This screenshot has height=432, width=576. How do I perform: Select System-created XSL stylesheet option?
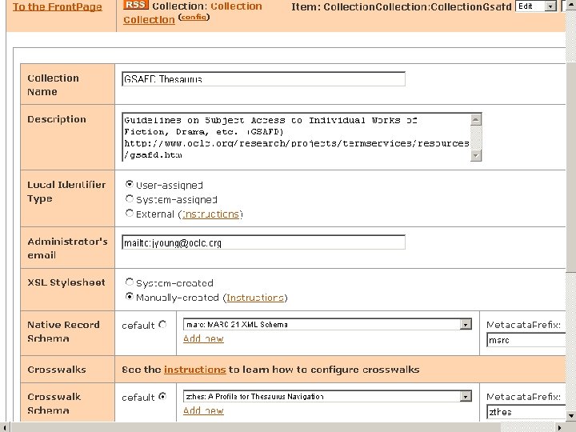click(x=130, y=282)
